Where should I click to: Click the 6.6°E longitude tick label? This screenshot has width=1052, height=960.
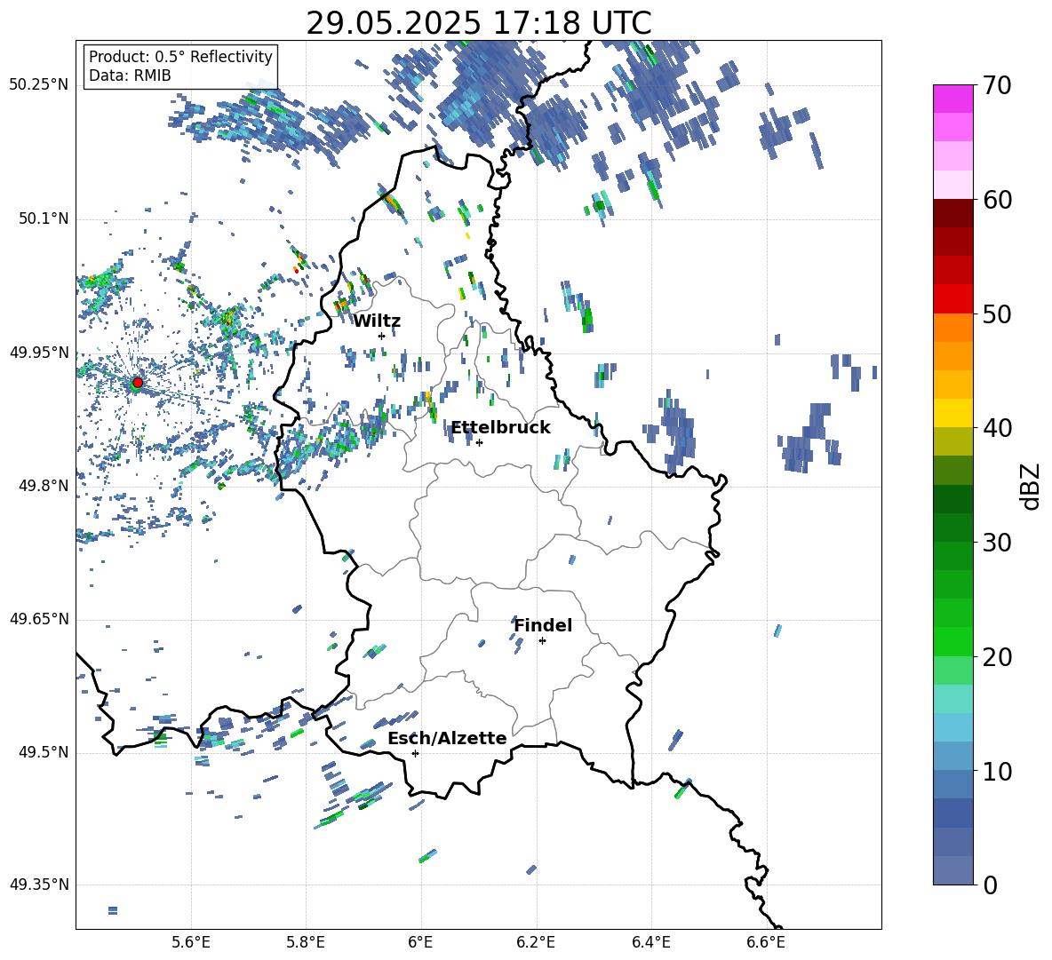766,942
